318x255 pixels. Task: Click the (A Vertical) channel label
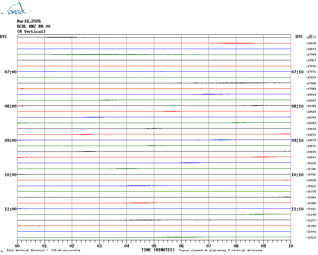(31, 32)
